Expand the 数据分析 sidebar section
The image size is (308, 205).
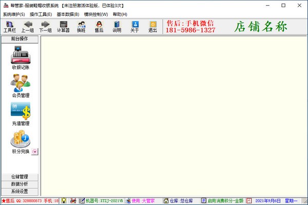(20, 184)
